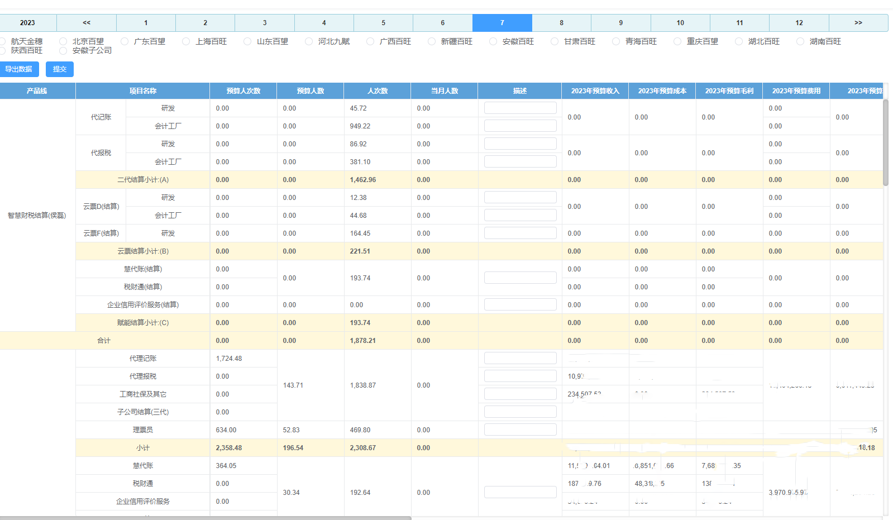Viewport: 893px width, 520px height.
Task: Select the 新疆百旺 radio button
Action: pos(432,41)
